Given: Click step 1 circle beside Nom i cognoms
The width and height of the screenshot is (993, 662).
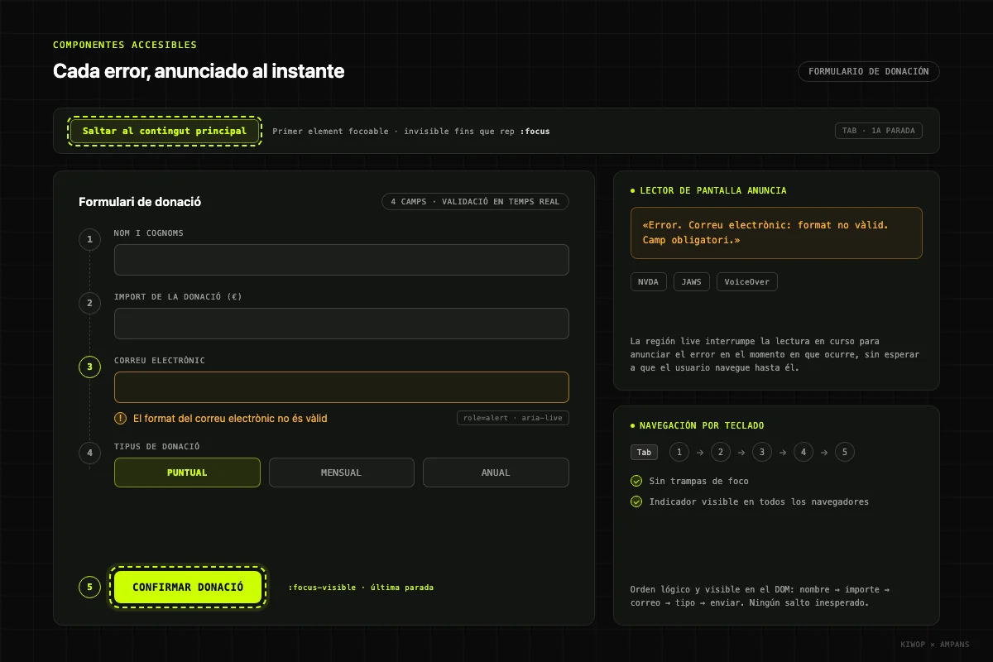Looking at the screenshot, I should (90, 240).
